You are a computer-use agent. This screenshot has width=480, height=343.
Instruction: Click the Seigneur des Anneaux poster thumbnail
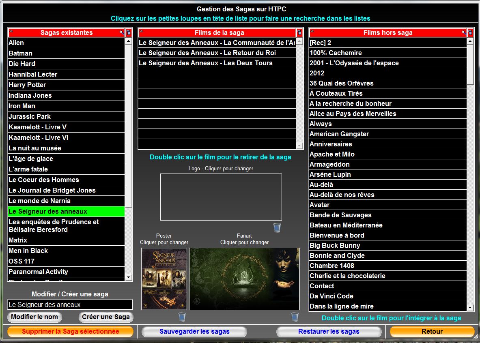[164, 279]
